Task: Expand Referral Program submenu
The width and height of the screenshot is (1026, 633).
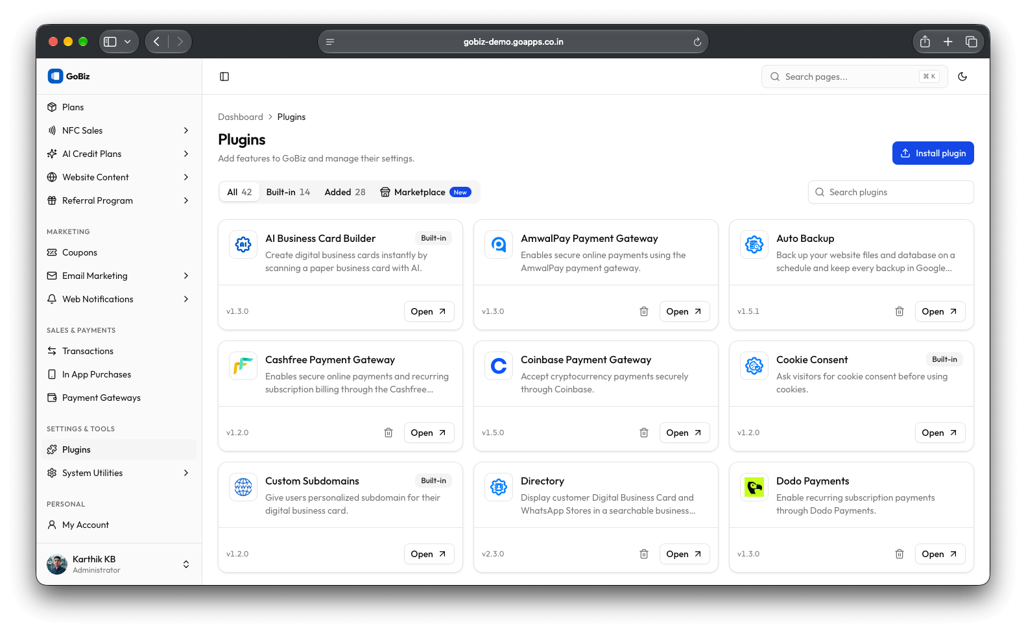Action: pos(186,200)
